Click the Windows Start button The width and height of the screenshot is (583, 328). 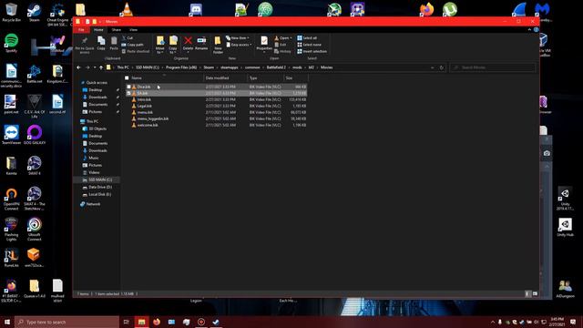pyautogui.click(x=7, y=322)
